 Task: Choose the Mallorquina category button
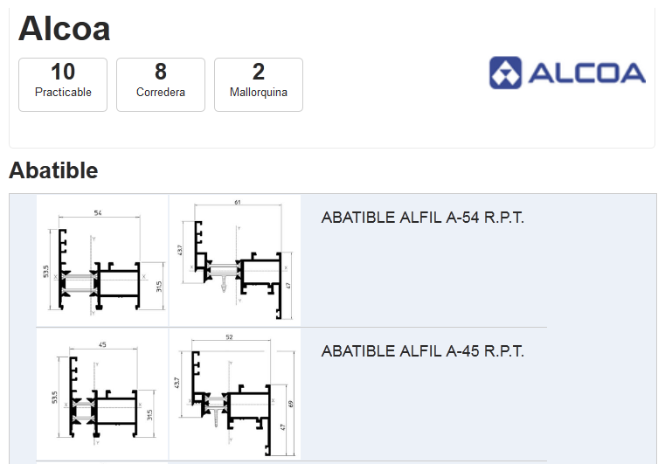(x=259, y=85)
